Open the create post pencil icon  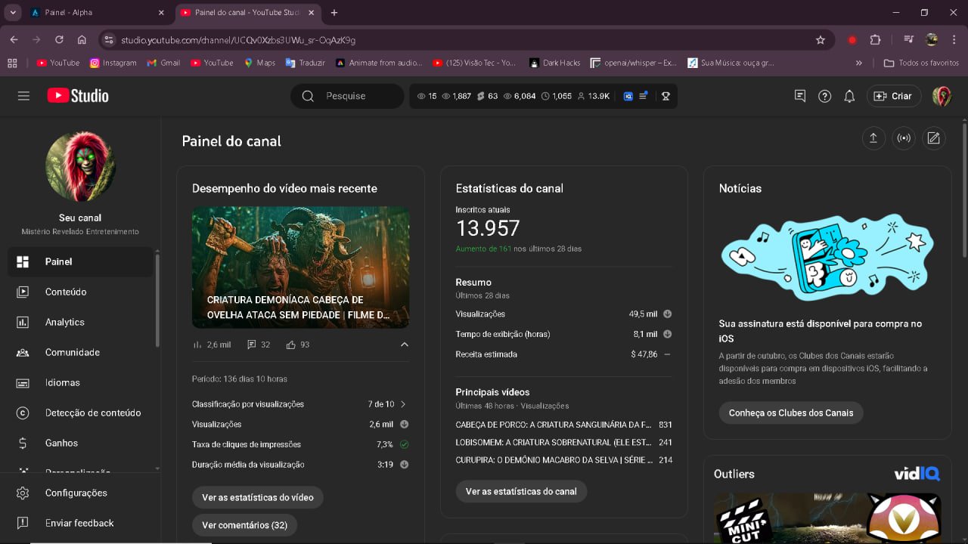[x=933, y=138]
